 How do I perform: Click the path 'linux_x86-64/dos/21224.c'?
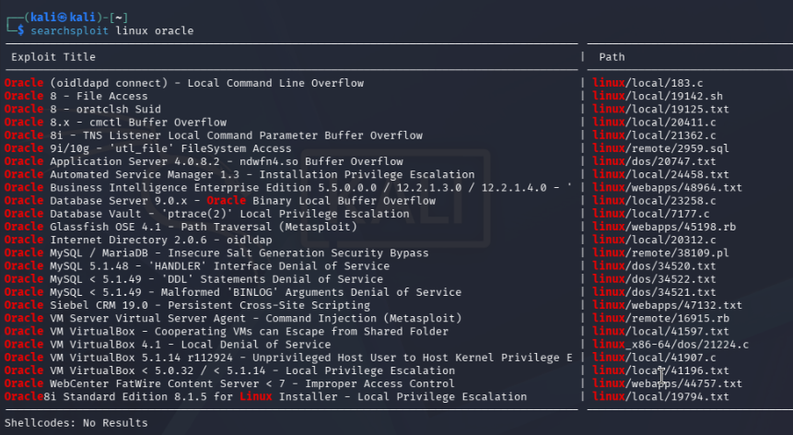(671, 345)
